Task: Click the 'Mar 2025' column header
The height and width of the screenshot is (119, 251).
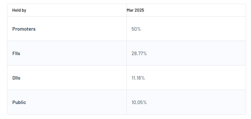Action: tap(136, 10)
